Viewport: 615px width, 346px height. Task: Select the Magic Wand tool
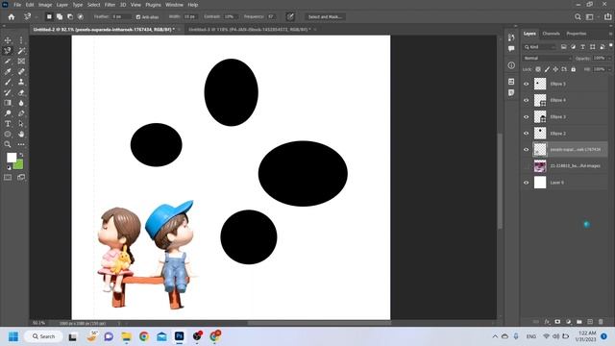[x=21, y=51]
